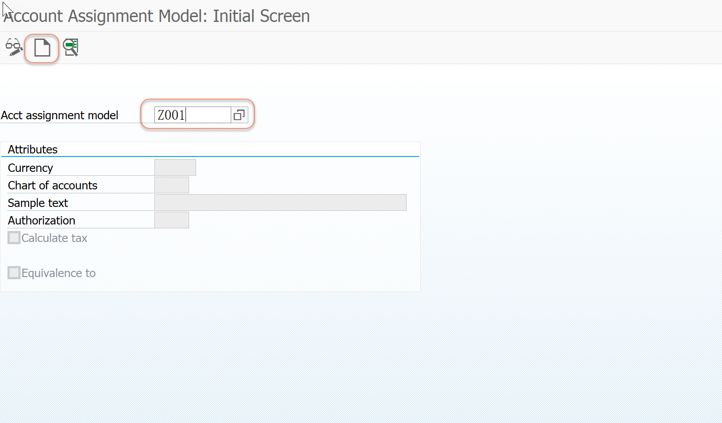
Task: Tick the Calculate tax checkbox
Action: 14,238
